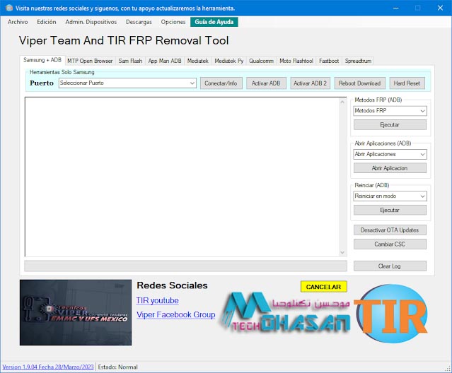Open the Archivo menu

coord(18,22)
